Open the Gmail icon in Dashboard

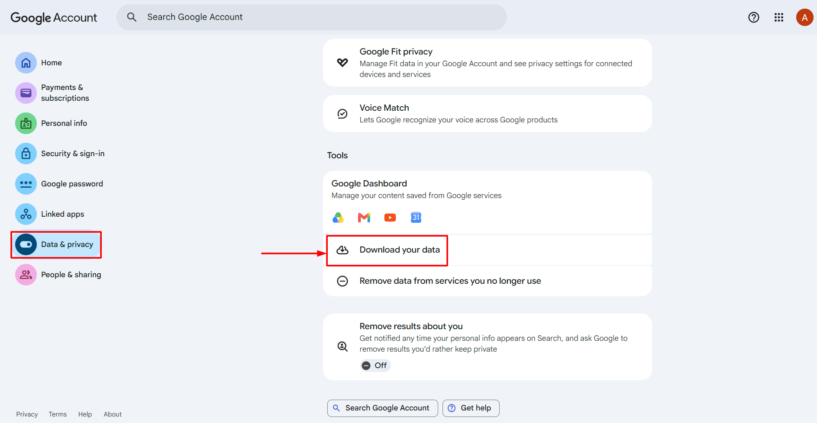point(364,218)
